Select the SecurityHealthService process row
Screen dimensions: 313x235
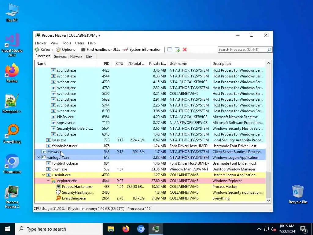point(150,128)
